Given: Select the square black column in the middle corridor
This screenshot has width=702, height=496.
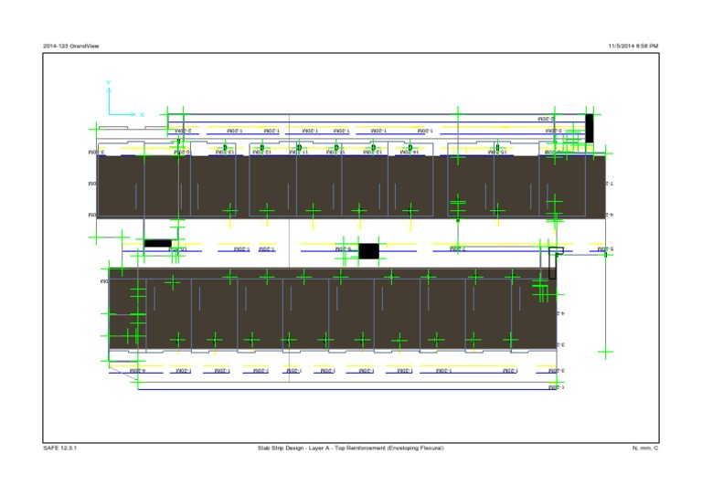Looking at the screenshot, I should pos(369,251).
